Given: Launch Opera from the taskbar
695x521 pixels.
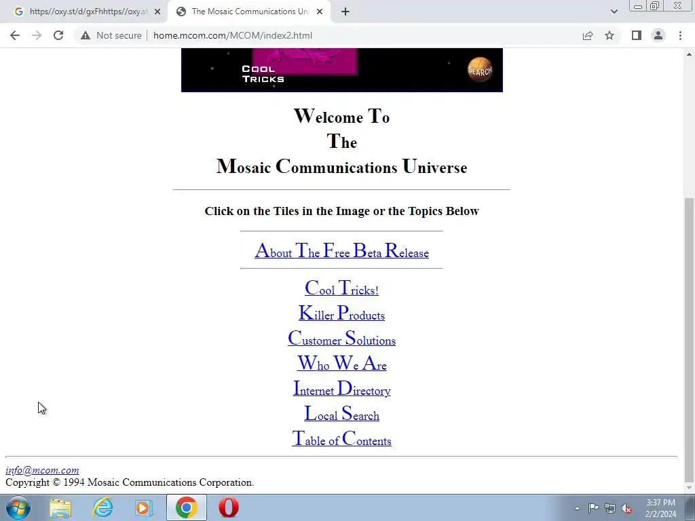Looking at the screenshot, I should click(229, 507).
